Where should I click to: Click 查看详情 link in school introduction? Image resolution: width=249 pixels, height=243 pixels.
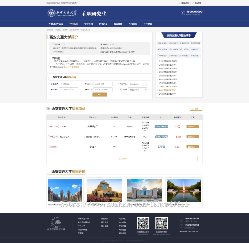74,67
